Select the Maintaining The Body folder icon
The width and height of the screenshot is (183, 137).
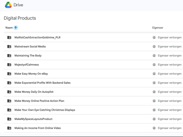(9, 55)
